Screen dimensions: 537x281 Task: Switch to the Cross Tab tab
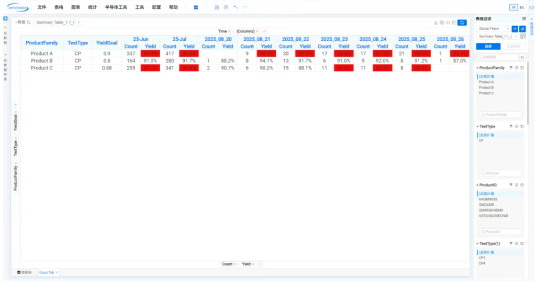tap(47, 273)
